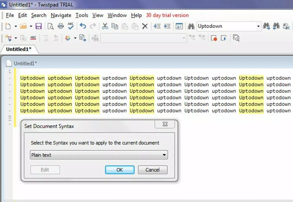Image resolution: width=293 pixels, height=202 pixels.
Task: Cut selection with the scissors icon
Action: (x=105, y=26)
